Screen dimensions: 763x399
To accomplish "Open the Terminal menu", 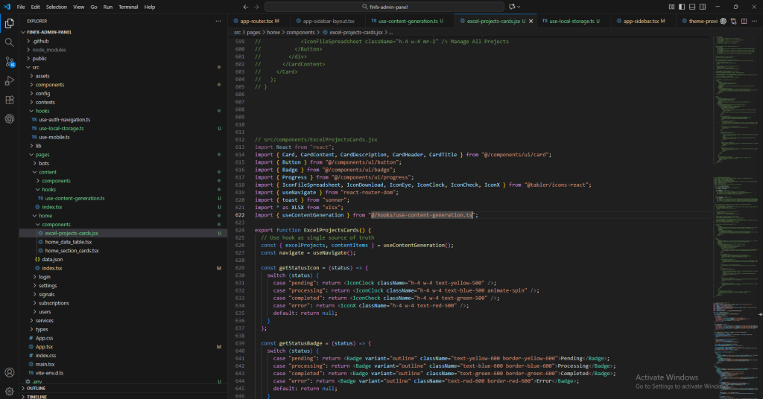I will tap(127, 7).
